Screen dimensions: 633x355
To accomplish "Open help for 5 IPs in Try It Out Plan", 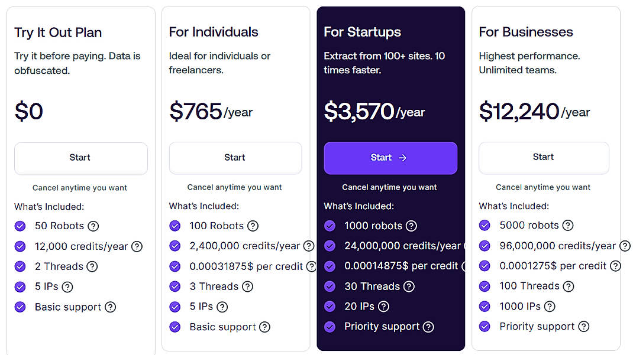I will [x=67, y=286].
